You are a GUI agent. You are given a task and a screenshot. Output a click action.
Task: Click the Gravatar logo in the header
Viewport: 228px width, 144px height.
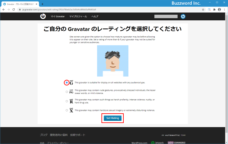(x=43, y=16)
